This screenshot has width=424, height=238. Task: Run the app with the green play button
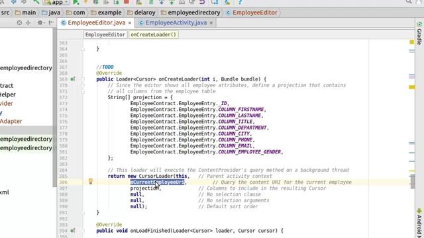click(x=76, y=2)
